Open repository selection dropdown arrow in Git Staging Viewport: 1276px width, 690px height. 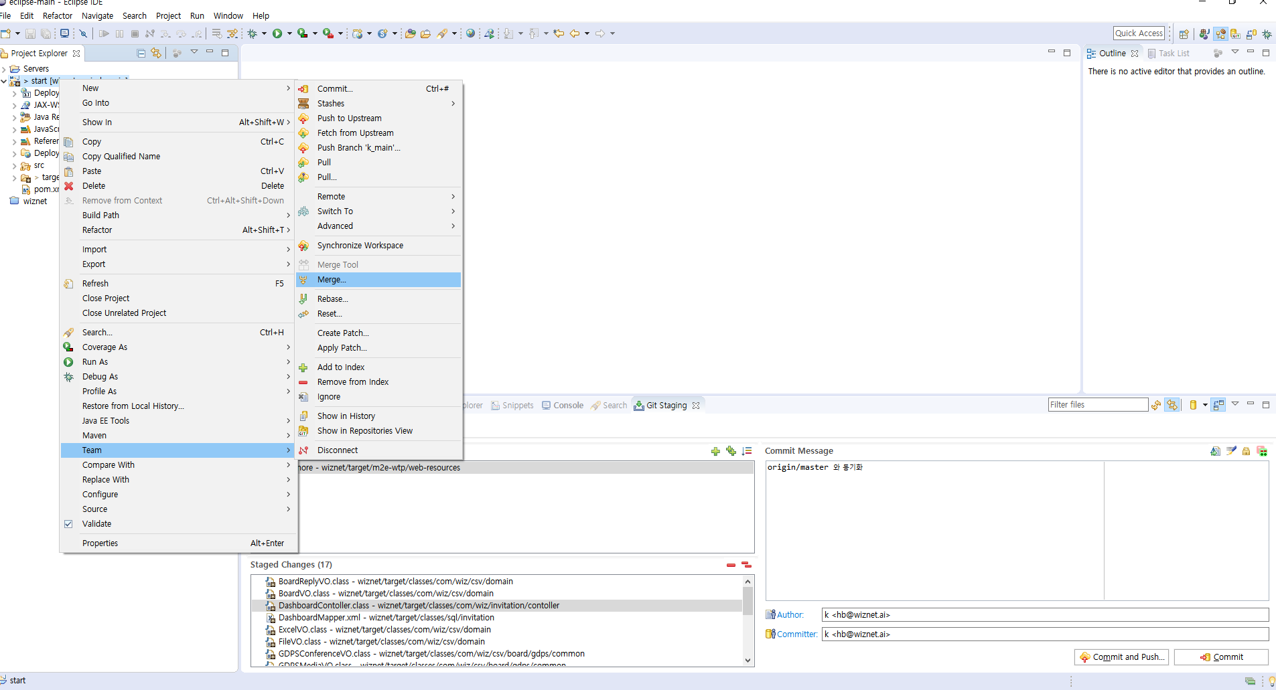point(1205,405)
